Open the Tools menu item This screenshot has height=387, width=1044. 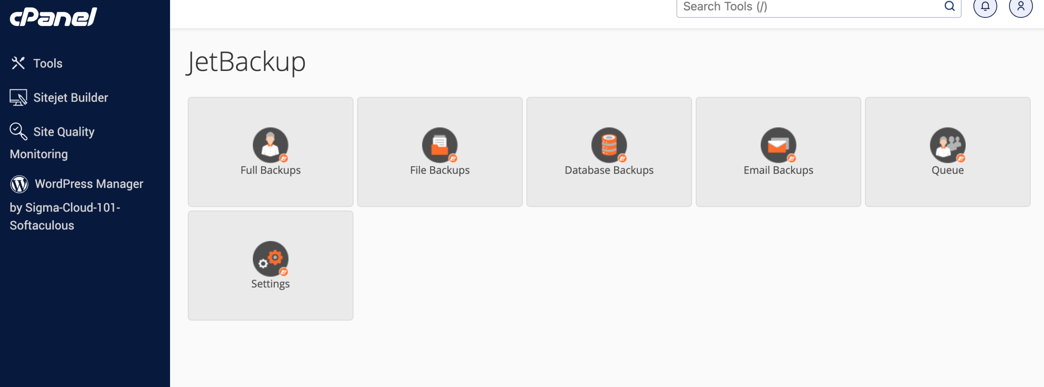48,63
